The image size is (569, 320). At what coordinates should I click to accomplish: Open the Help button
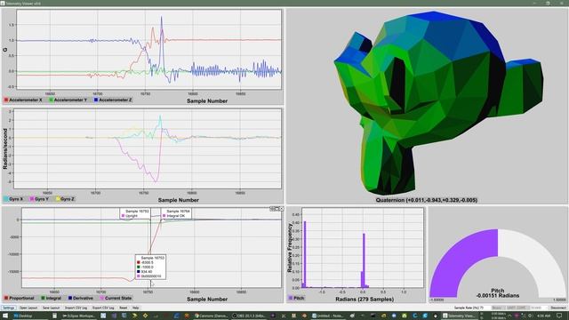pyautogui.click(x=136, y=308)
